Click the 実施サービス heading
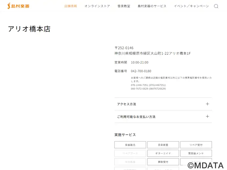The width and height of the screenshot is (227, 170). pyautogui.click(x=125, y=135)
